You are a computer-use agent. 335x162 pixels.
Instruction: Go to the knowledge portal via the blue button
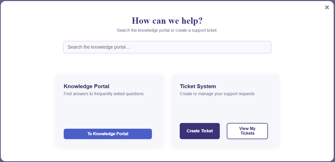[108, 134]
